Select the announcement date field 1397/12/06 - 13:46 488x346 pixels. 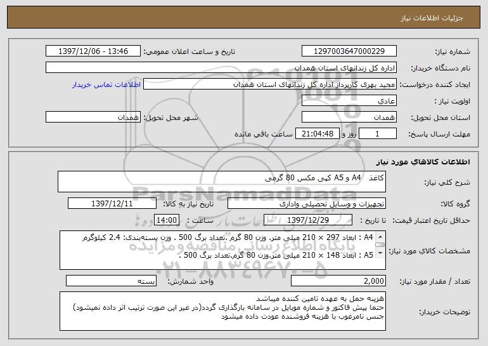[93, 51]
